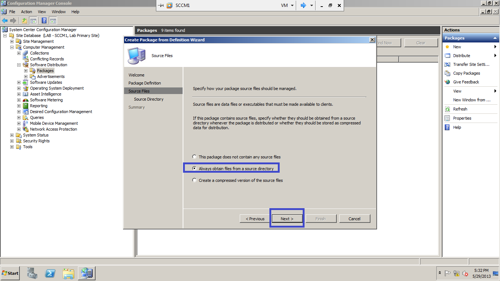Open PowerShell from the taskbar
Screen dimensions: 500x281
pos(50,273)
